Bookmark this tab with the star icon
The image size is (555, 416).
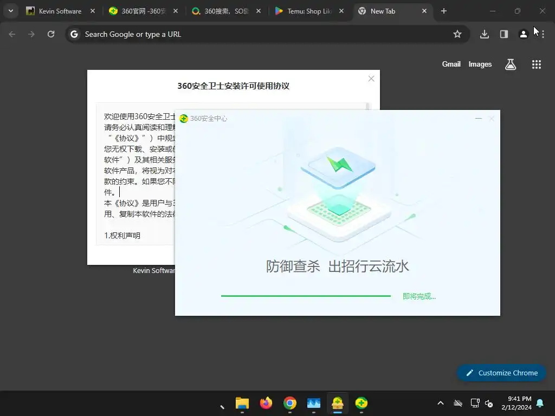coord(457,34)
